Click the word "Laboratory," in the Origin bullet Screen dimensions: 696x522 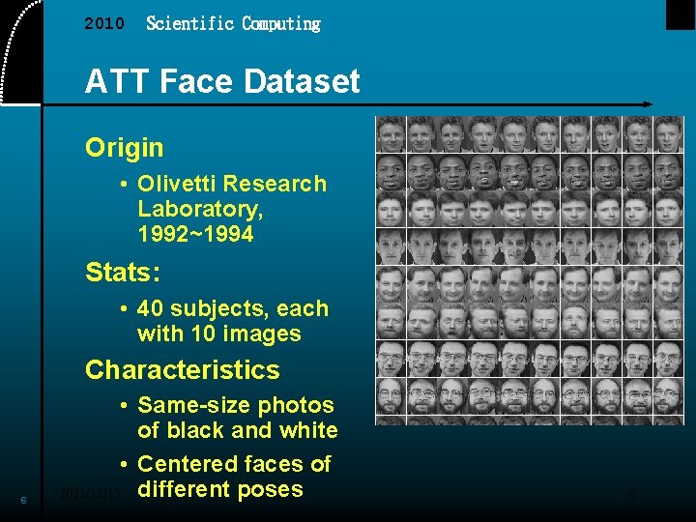pyautogui.click(x=200, y=209)
